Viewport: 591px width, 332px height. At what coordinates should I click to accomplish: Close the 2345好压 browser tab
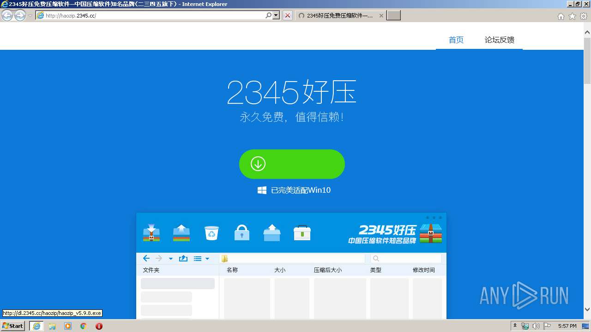coord(381,16)
